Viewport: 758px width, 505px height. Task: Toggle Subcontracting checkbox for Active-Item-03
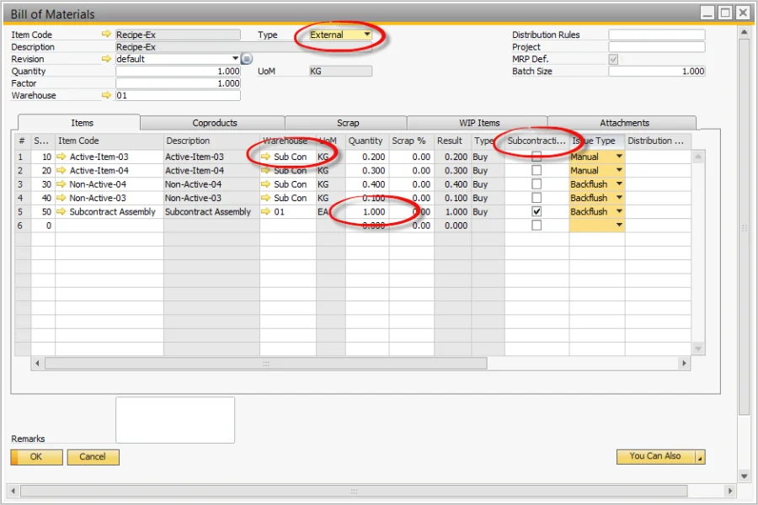(x=536, y=157)
